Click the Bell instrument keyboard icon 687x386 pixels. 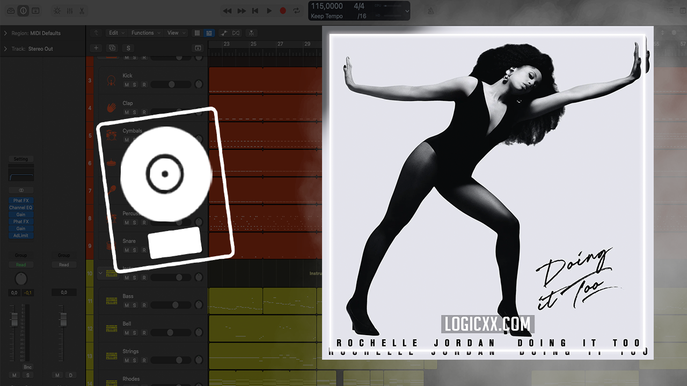pyautogui.click(x=112, y=329)
